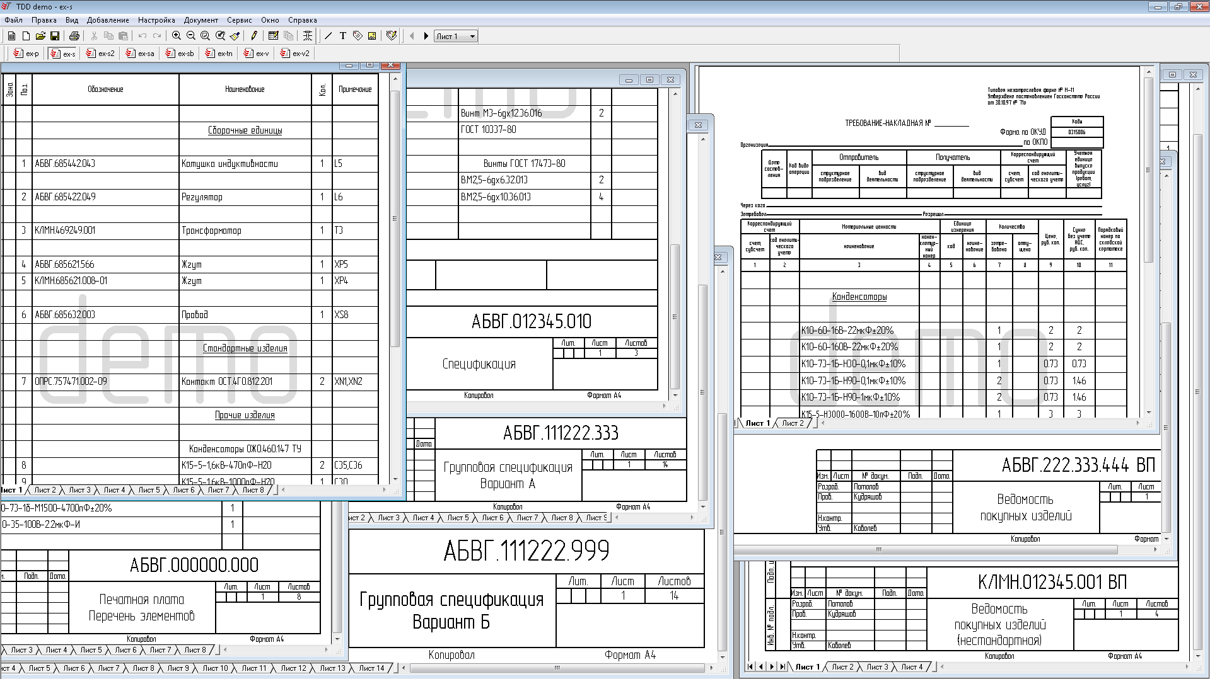Image resolution: width=1210 pixels, height=679 pixels.
Task: Redo the last action
Action: [157, 36]
